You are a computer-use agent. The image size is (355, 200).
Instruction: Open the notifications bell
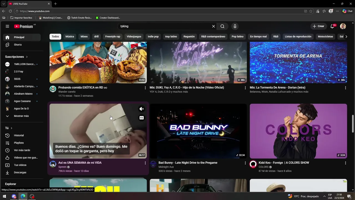[x=333, y=26]
